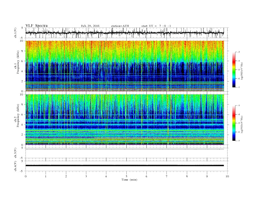This screenshot has height=198, width=256.
Task: Click inside the ch.1 frequency spectrogram
Action: tap(125, 66)
